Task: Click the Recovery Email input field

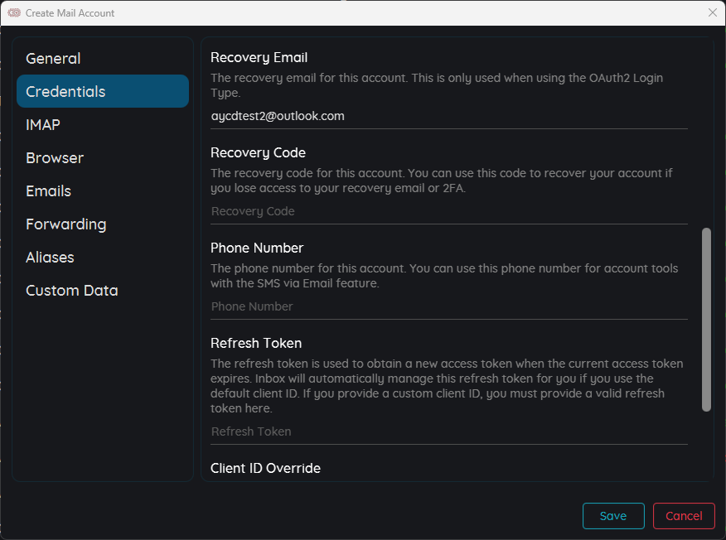Action: pos(448,116)
